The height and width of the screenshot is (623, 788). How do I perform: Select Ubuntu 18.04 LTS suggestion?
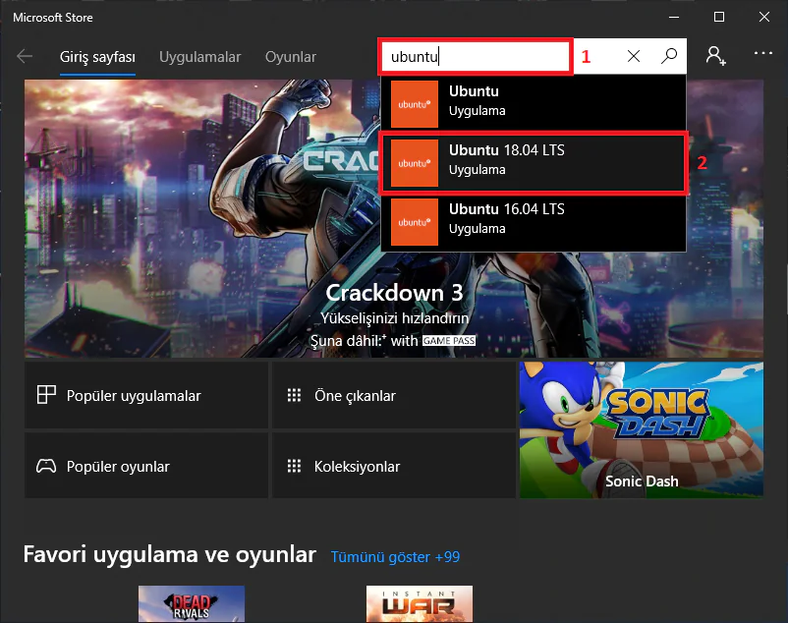coord(534,163)
